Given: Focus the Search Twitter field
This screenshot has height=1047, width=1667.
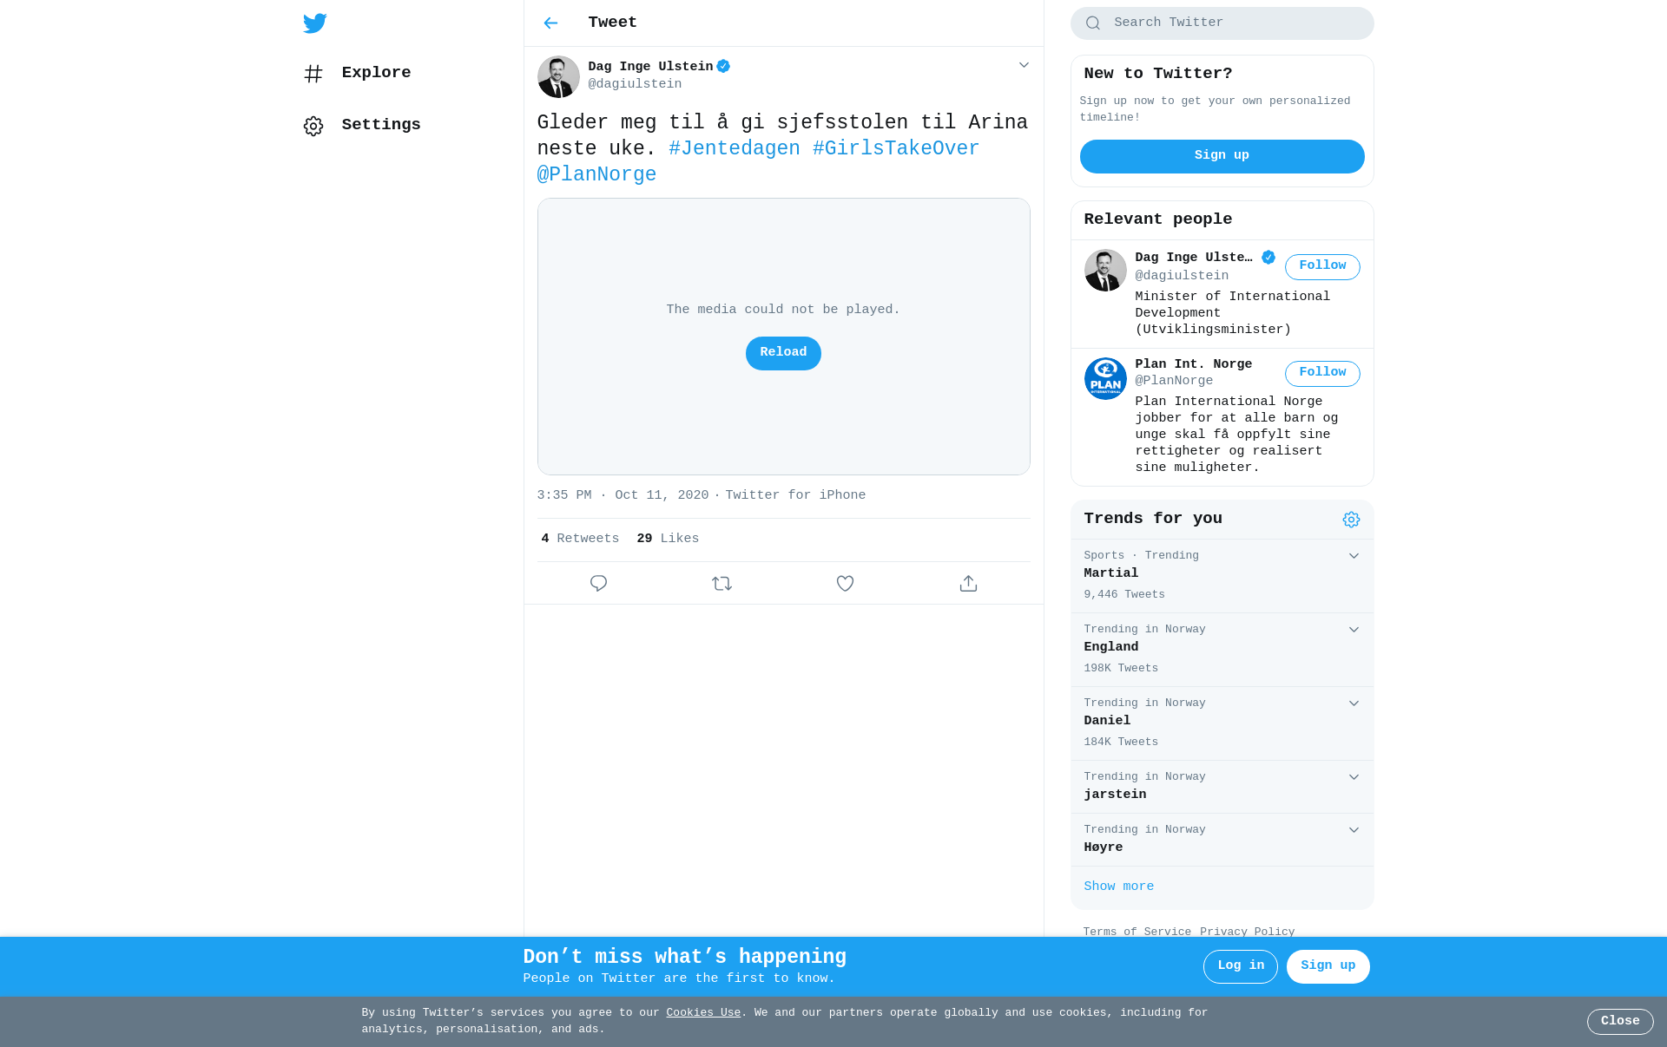Looking at the screenshot, I should coord(1222,23).
